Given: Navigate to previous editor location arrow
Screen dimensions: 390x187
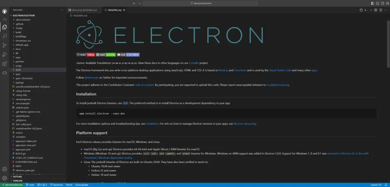Looking at the screenshot, I should point(366,10).
